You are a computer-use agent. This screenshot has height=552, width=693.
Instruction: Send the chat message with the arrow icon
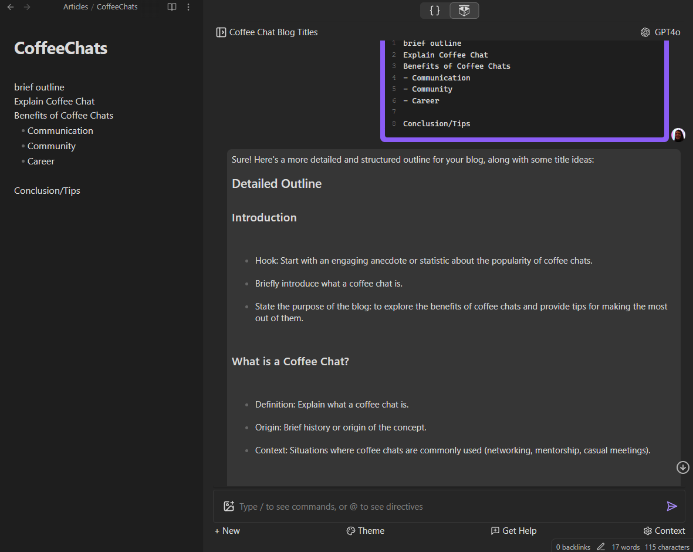pyautogui.click(x=672, y=506)
